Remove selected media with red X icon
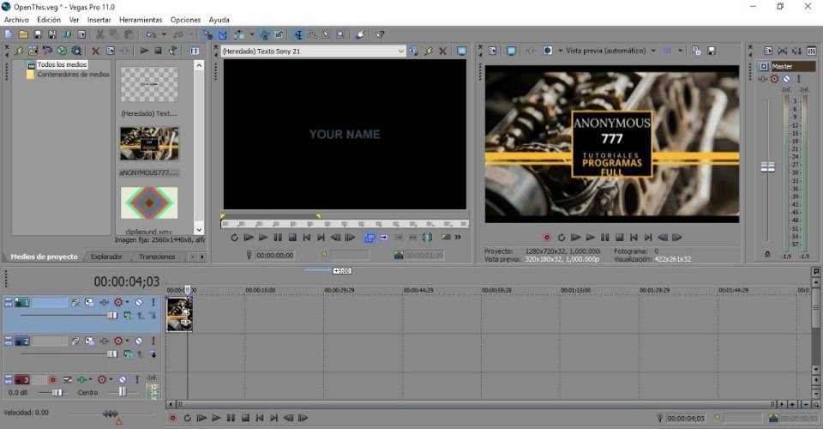The width and height of the screenshot is (823, 429). pos(95,51)
